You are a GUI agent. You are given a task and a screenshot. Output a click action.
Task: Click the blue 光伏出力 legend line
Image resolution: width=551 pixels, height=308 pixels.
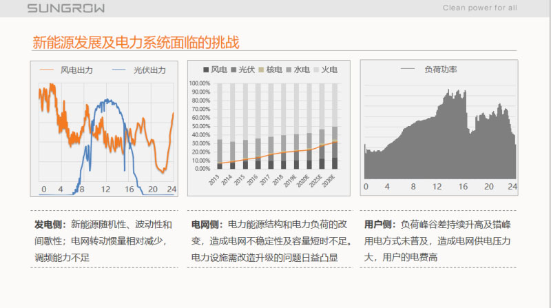coord(118,70)
